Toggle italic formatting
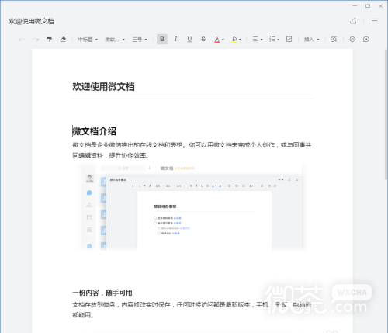 (x=175, y=39)
